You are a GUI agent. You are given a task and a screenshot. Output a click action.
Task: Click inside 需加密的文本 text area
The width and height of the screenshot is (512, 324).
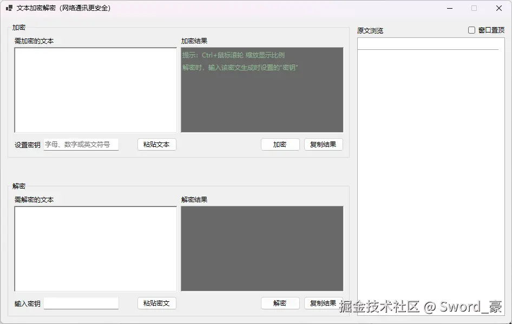(96, 90)
